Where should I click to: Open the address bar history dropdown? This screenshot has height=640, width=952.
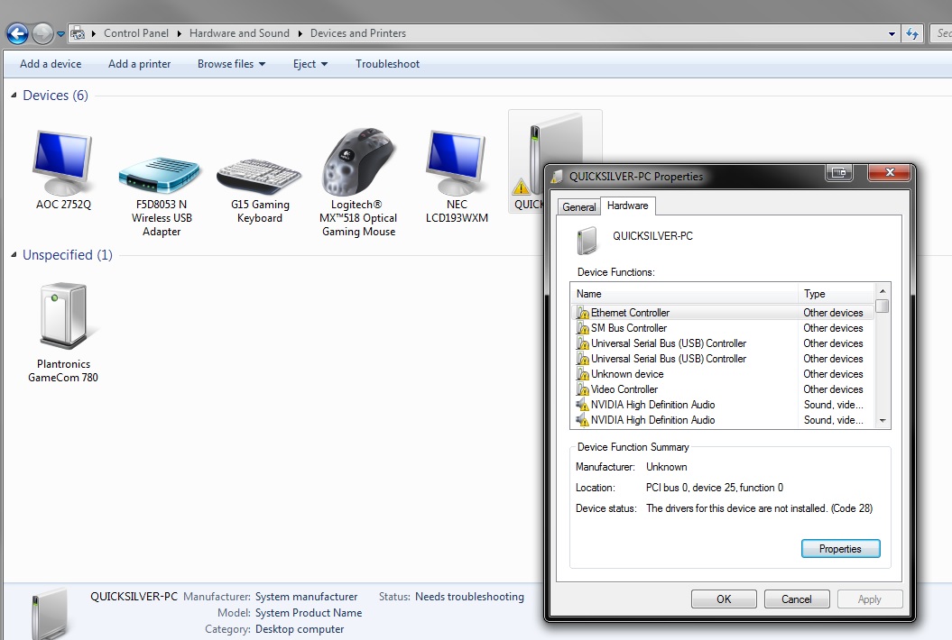point(892,34)
